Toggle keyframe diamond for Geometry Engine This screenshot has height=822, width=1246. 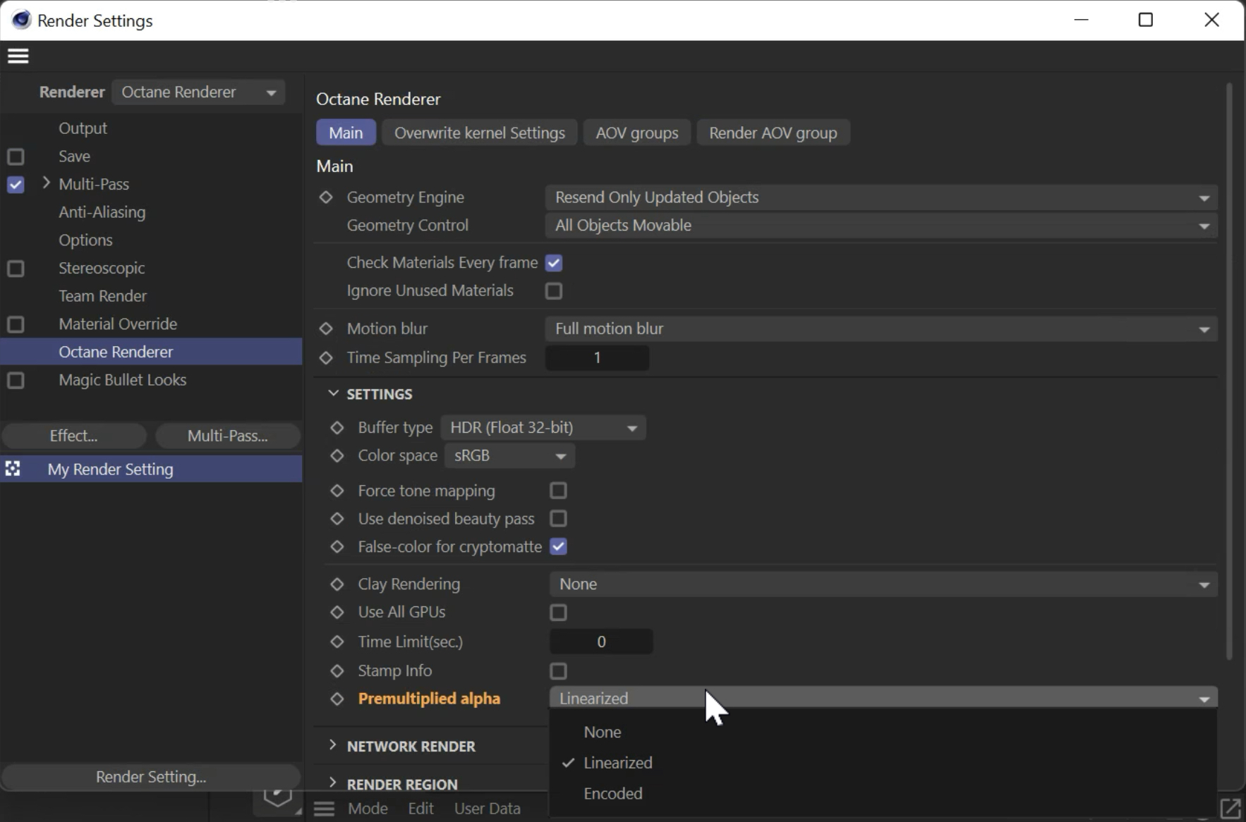(x=326, y=197)
